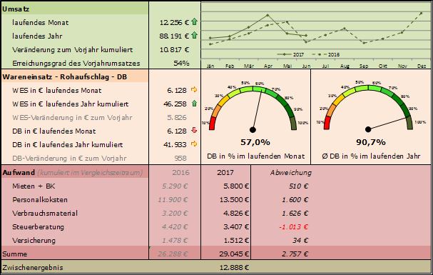Click green up arrow next to WES kumuliert 46.258
The width and height of the screenshot is (433, 275).
coord(194,104)
